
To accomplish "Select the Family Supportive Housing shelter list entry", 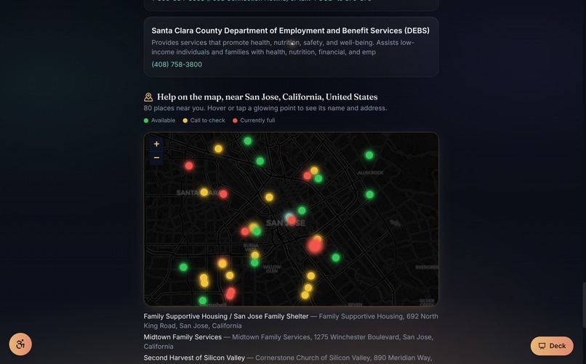I will click(291, 320).
